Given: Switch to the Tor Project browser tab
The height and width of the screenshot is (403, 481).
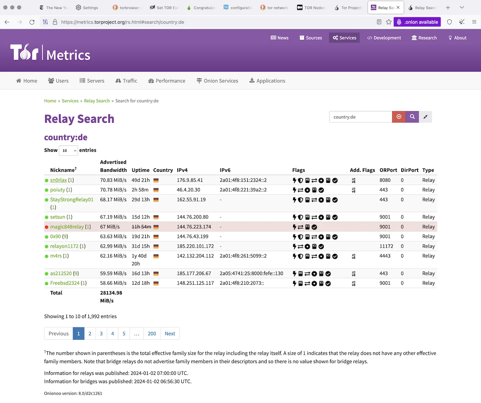Looking at the screenshot, I should click(348, 7).
